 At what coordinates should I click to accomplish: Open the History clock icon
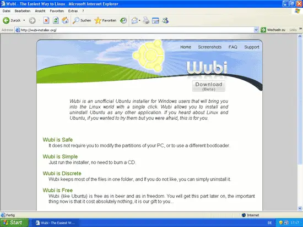pyautogui.click(x=123, y=20)
